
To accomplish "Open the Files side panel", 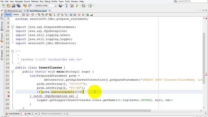I will (x=2, y=16).
